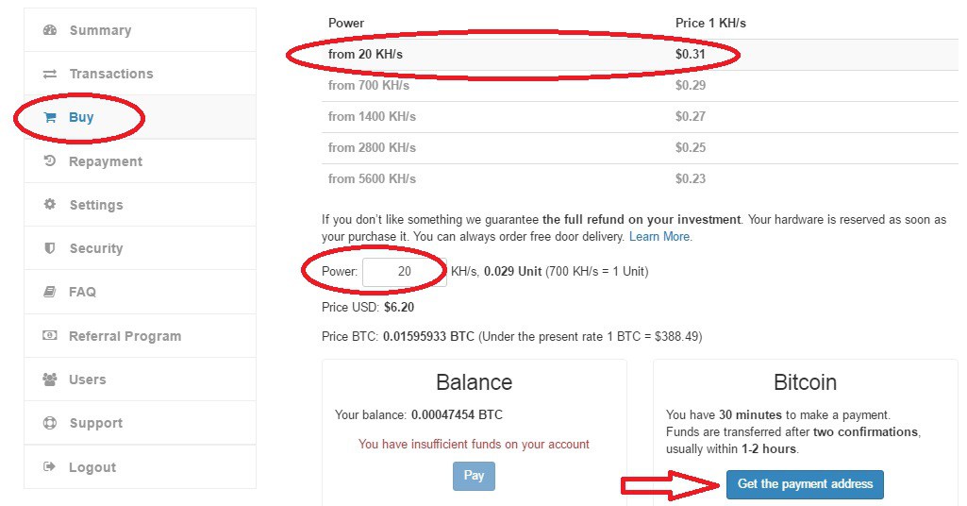This screenshot has width=967, height=506.
Task: Click the Buy shopping cart icon
Action: pyautogui.click(x=50, y=118)
